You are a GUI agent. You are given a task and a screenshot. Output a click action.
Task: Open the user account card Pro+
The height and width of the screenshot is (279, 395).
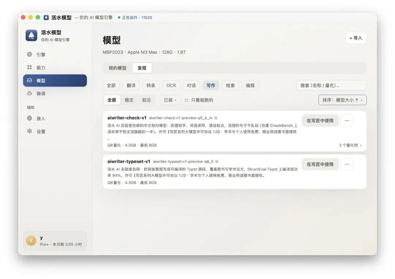point(55,241)
